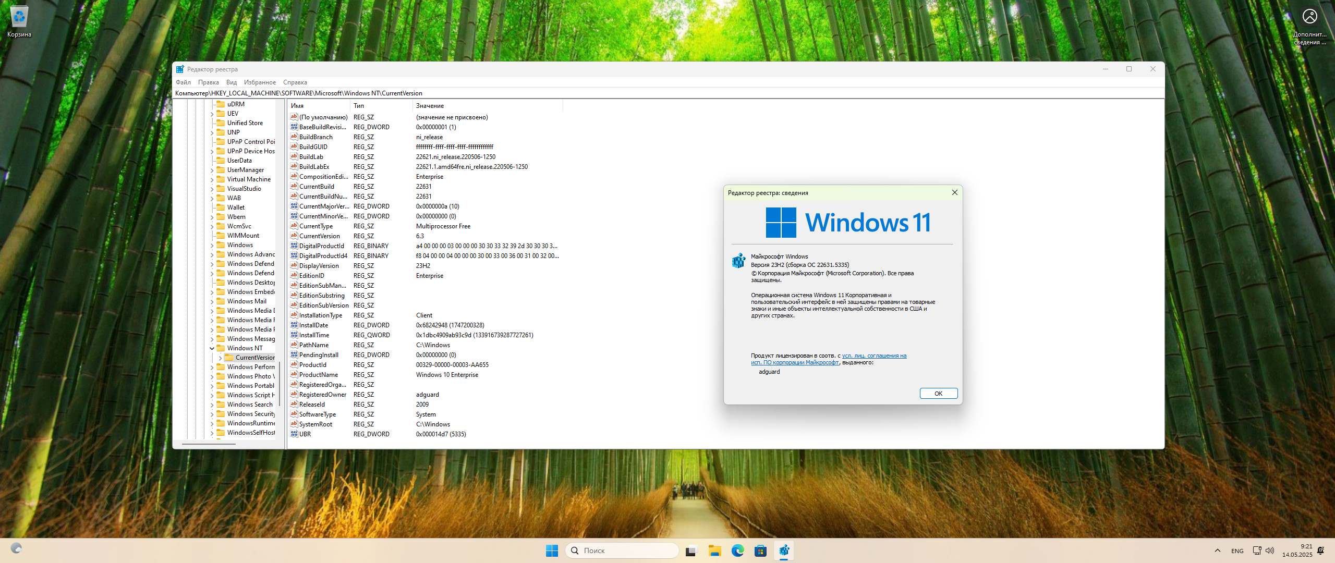Open Task View from the taskbar
This screenshot has width=1335, height=563.
coord(691,550)
